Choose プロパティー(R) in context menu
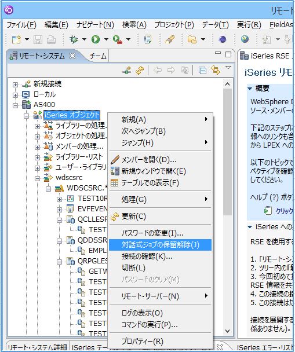Viewport: 295px width, 352px height. [160, 341]
